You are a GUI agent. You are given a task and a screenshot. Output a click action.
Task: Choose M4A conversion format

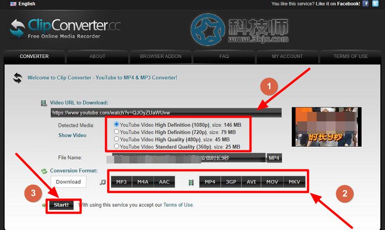(x=143, y=182)
